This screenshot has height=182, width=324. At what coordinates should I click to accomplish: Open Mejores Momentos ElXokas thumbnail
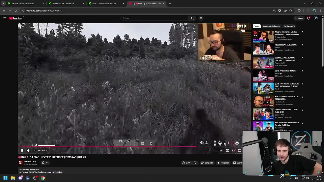click(263, 37)
